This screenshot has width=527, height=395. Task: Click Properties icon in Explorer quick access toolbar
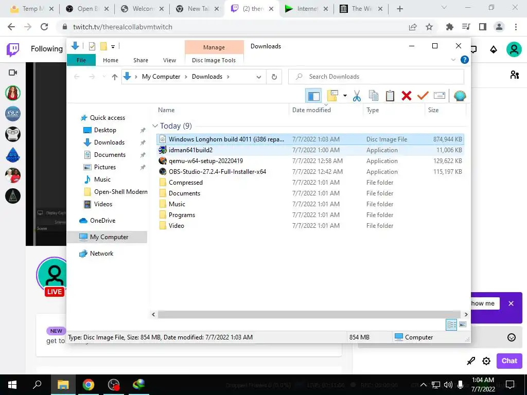(92, 46)
